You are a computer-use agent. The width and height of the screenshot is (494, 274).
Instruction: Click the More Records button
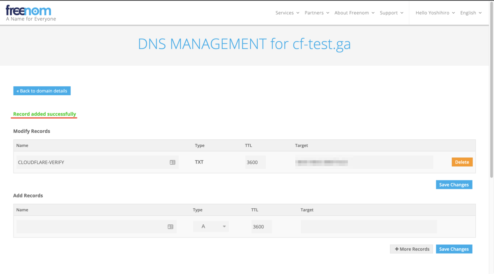tap(411, 249)
